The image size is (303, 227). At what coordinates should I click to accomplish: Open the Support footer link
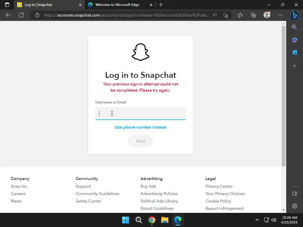click(x=83, y=186)
